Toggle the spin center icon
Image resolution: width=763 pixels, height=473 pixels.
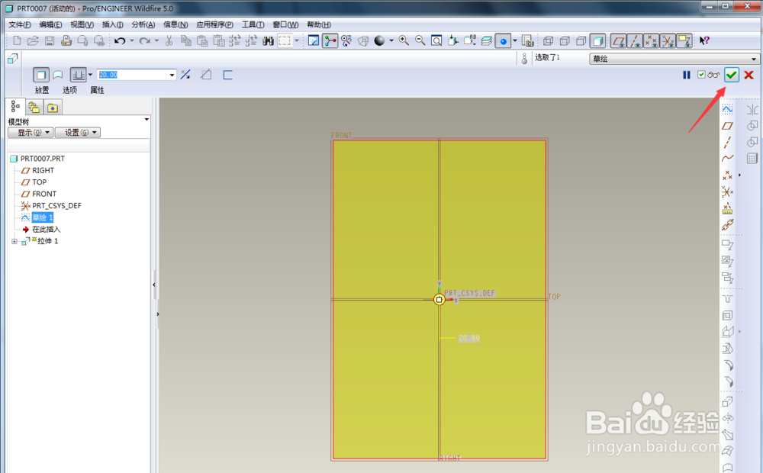click(330, 41)
